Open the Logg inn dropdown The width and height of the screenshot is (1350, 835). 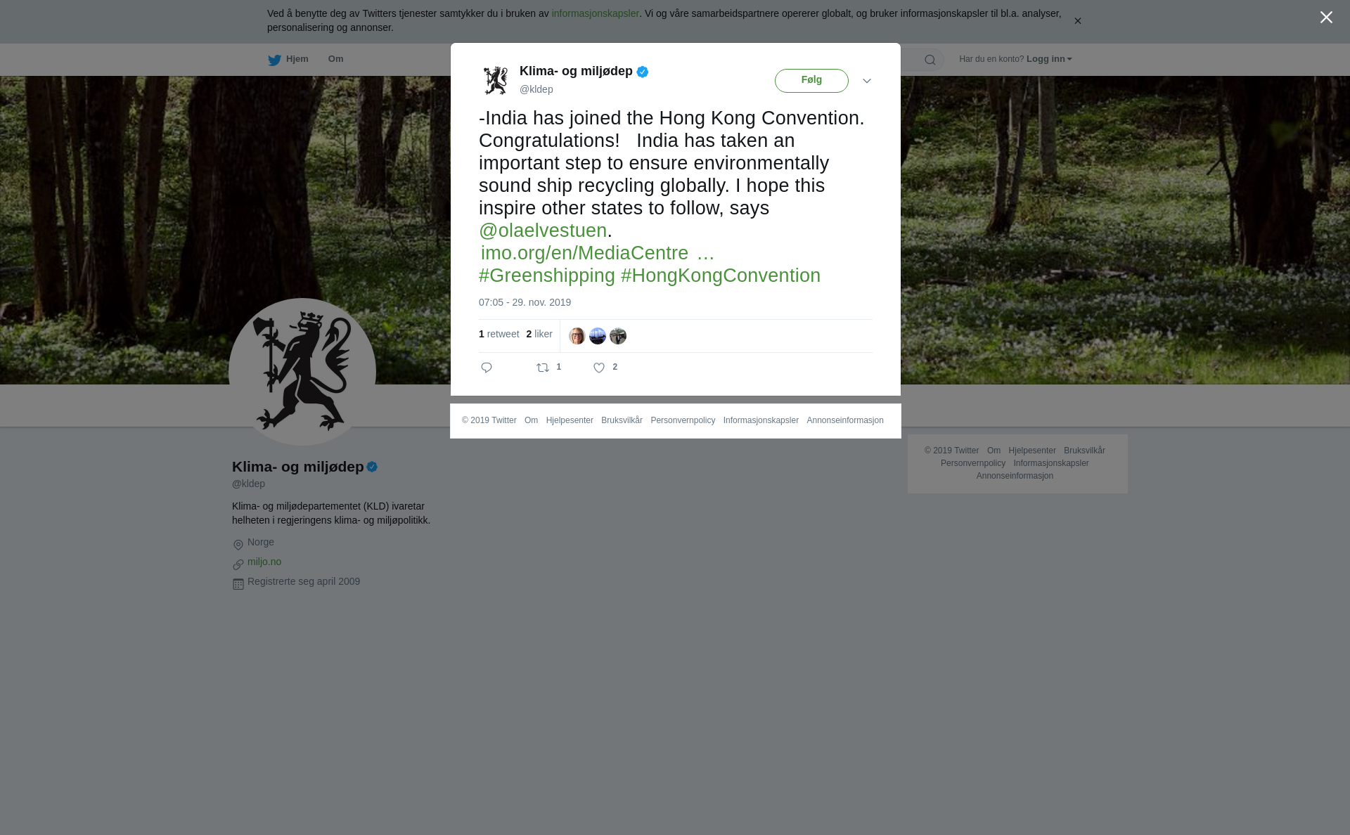[1049, 59]
